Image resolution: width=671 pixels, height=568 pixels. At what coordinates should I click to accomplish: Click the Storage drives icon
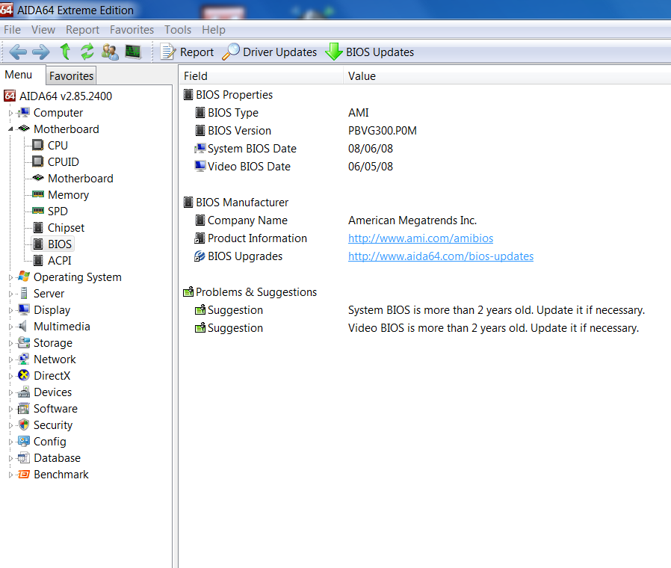pyautogui.click(x=24, y=342)
